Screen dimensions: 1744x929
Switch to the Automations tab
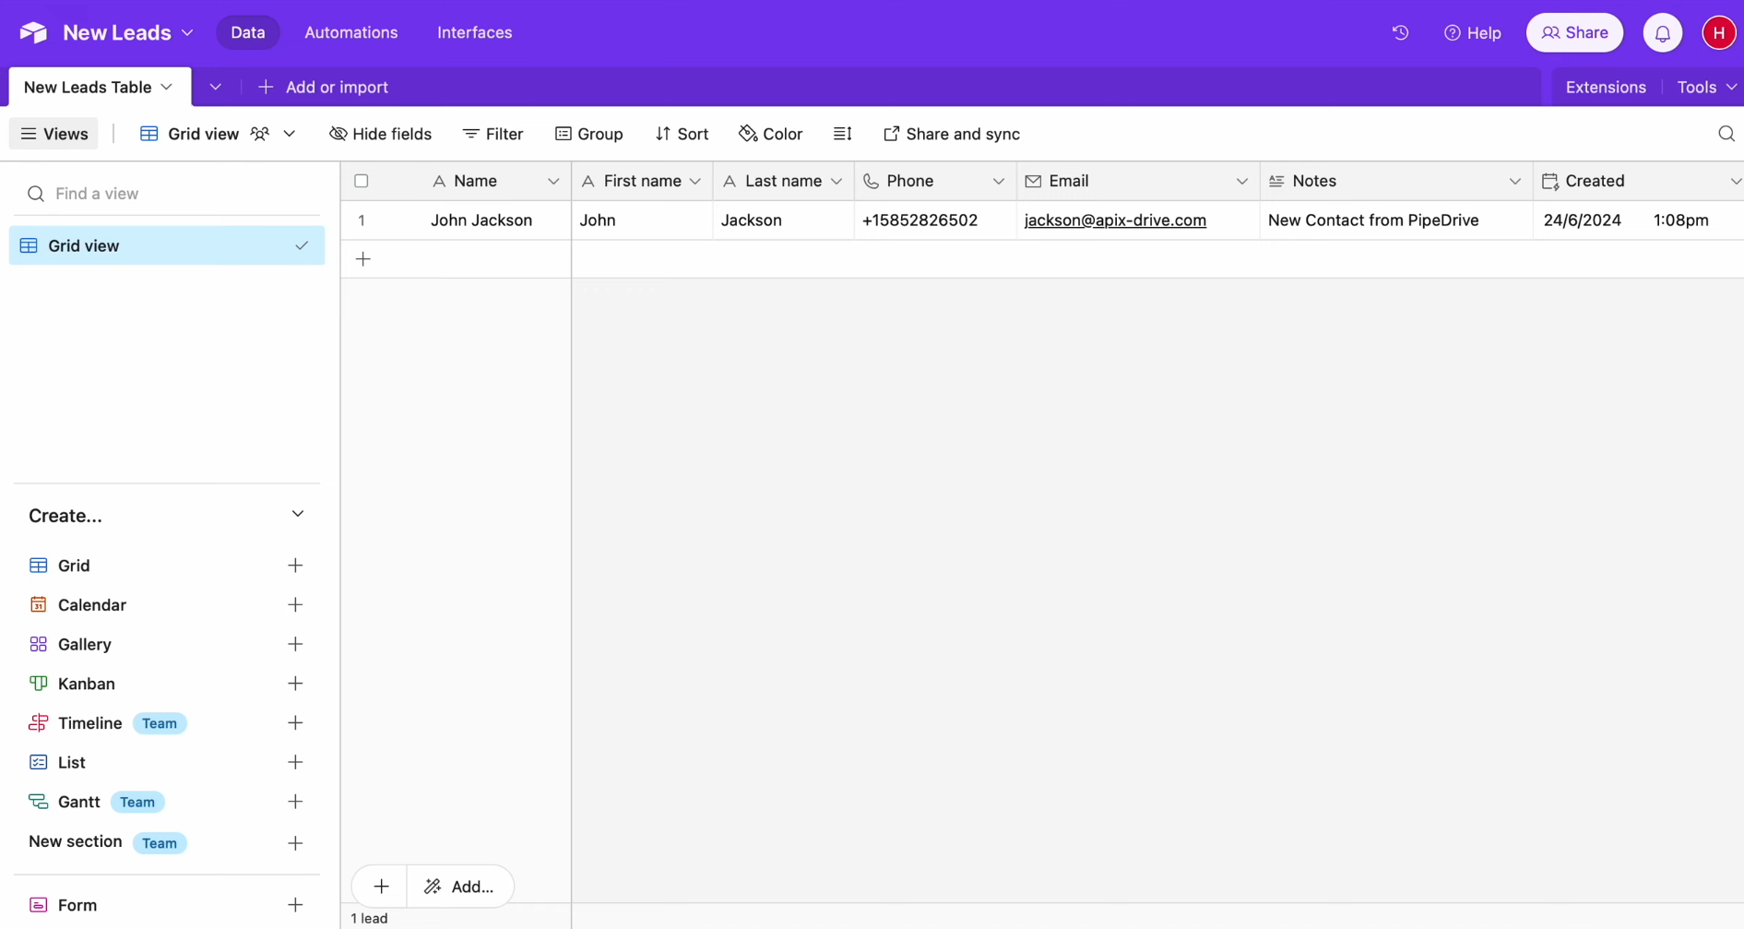click(350, 32)
